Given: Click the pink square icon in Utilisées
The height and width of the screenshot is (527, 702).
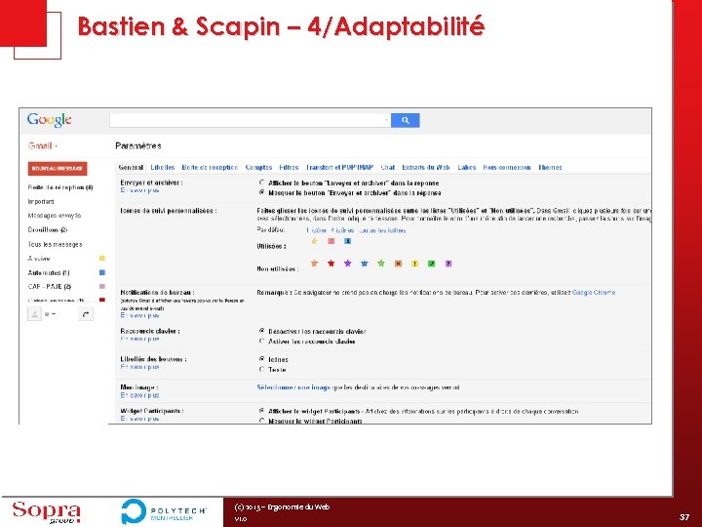Looking at the screenshot, I should coord(331,241).
